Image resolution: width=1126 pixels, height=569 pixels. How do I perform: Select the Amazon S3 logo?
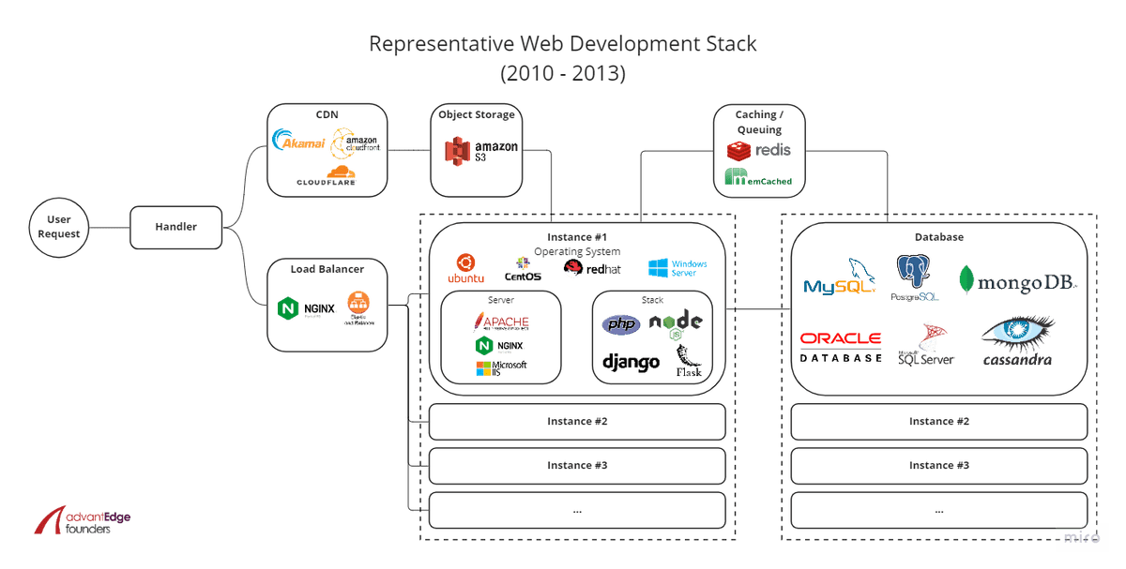tap(481, 153)
